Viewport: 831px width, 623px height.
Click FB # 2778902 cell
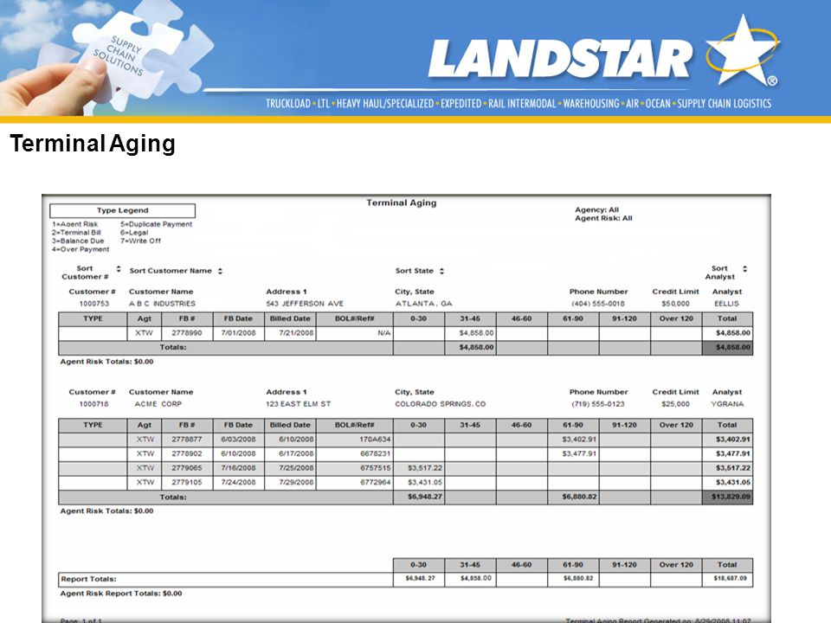click(x=187, y=453)
